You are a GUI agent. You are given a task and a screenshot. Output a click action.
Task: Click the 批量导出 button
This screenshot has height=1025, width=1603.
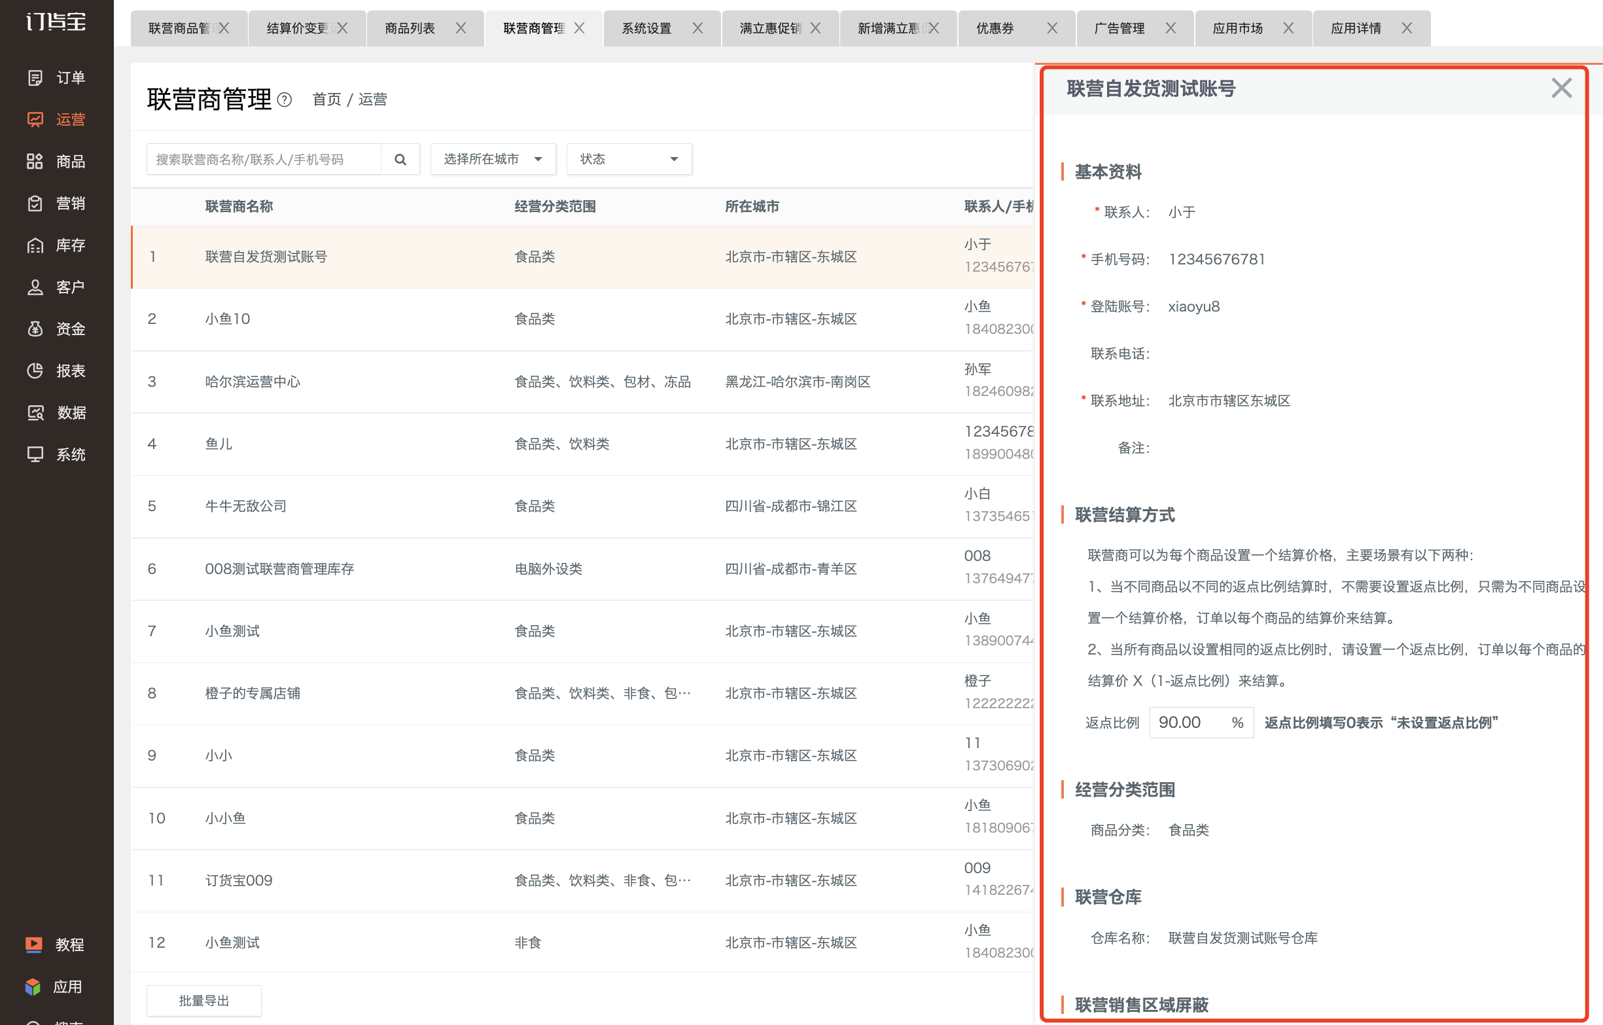pyautogui.click(x=203, y=1000)
